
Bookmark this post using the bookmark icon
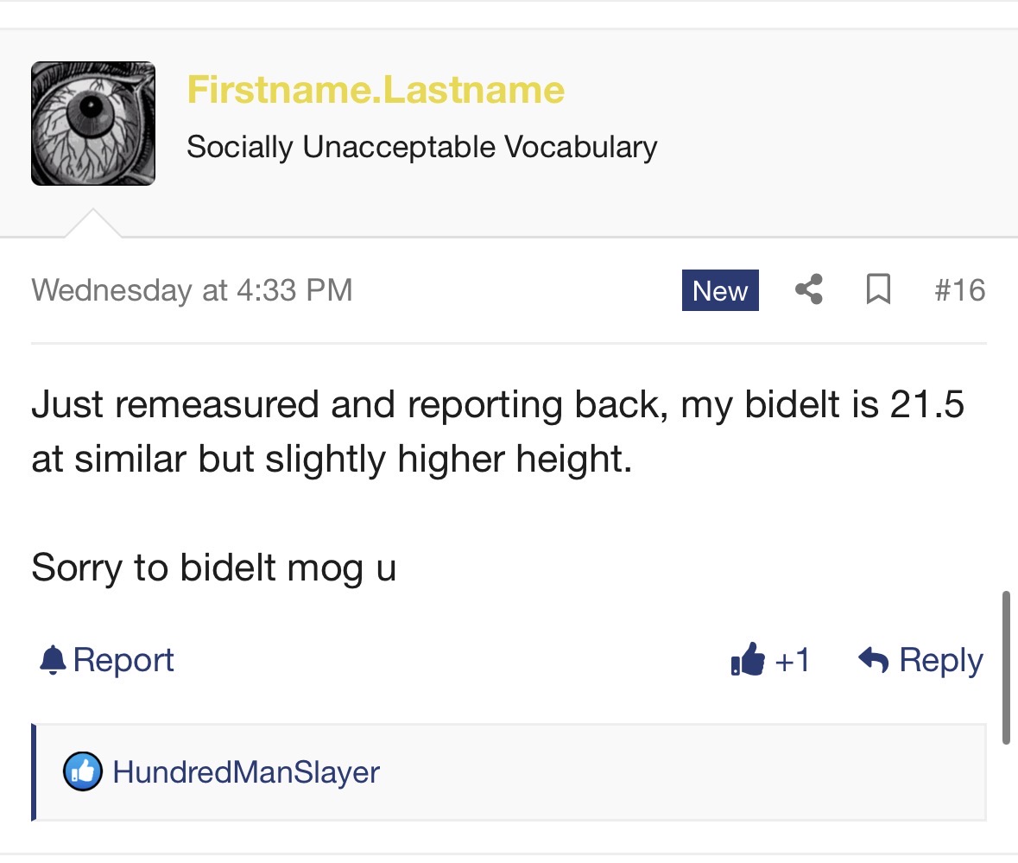point(877,289)
